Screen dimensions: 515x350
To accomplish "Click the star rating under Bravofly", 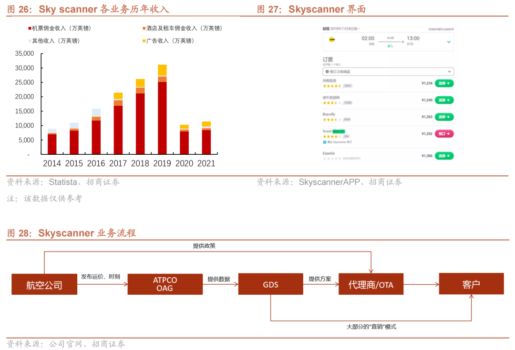I will pyautogui.click(x=332, y=120).
